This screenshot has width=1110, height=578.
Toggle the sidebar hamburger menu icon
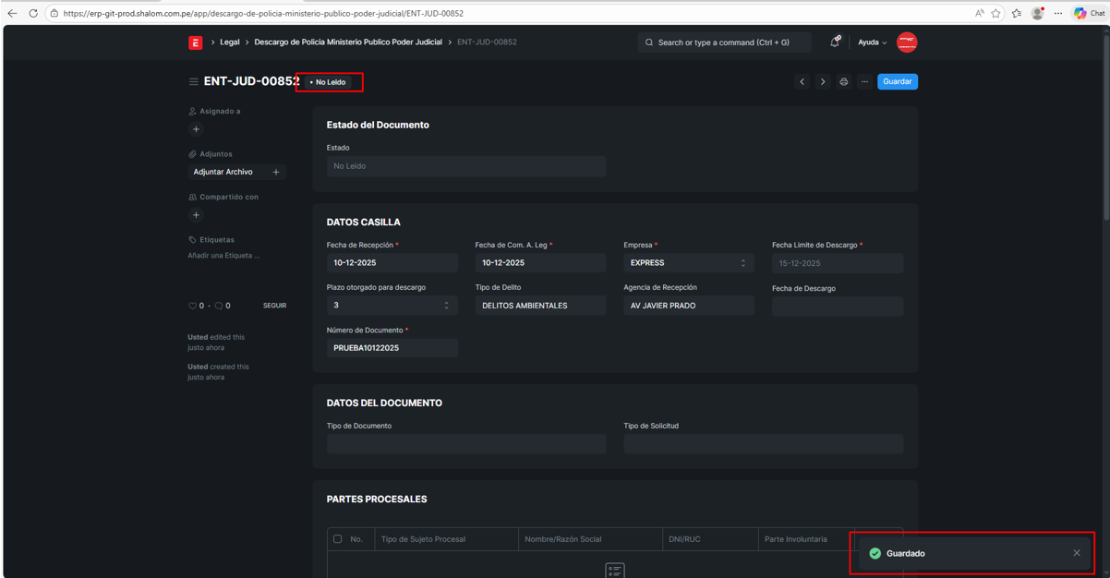193,82
